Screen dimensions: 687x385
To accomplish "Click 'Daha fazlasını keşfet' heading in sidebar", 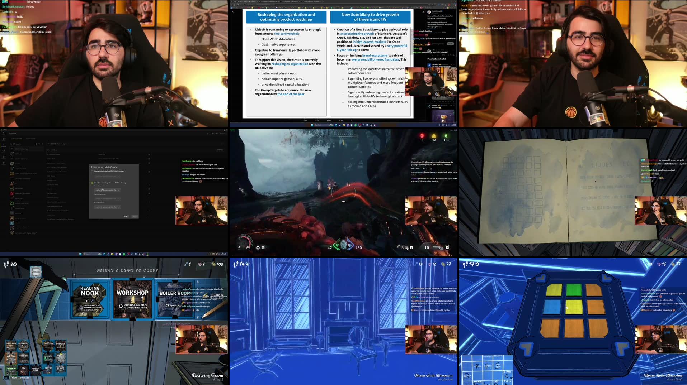I will coord(437,59).
